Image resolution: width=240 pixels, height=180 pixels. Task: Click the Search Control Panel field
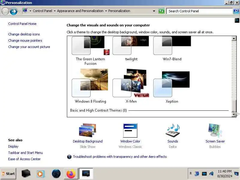point(199,11)
